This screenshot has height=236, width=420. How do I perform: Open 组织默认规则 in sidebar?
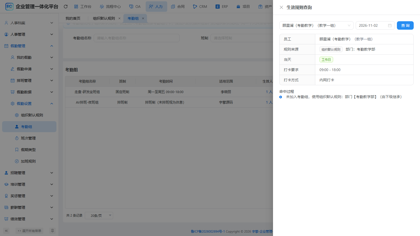point(29,115)
